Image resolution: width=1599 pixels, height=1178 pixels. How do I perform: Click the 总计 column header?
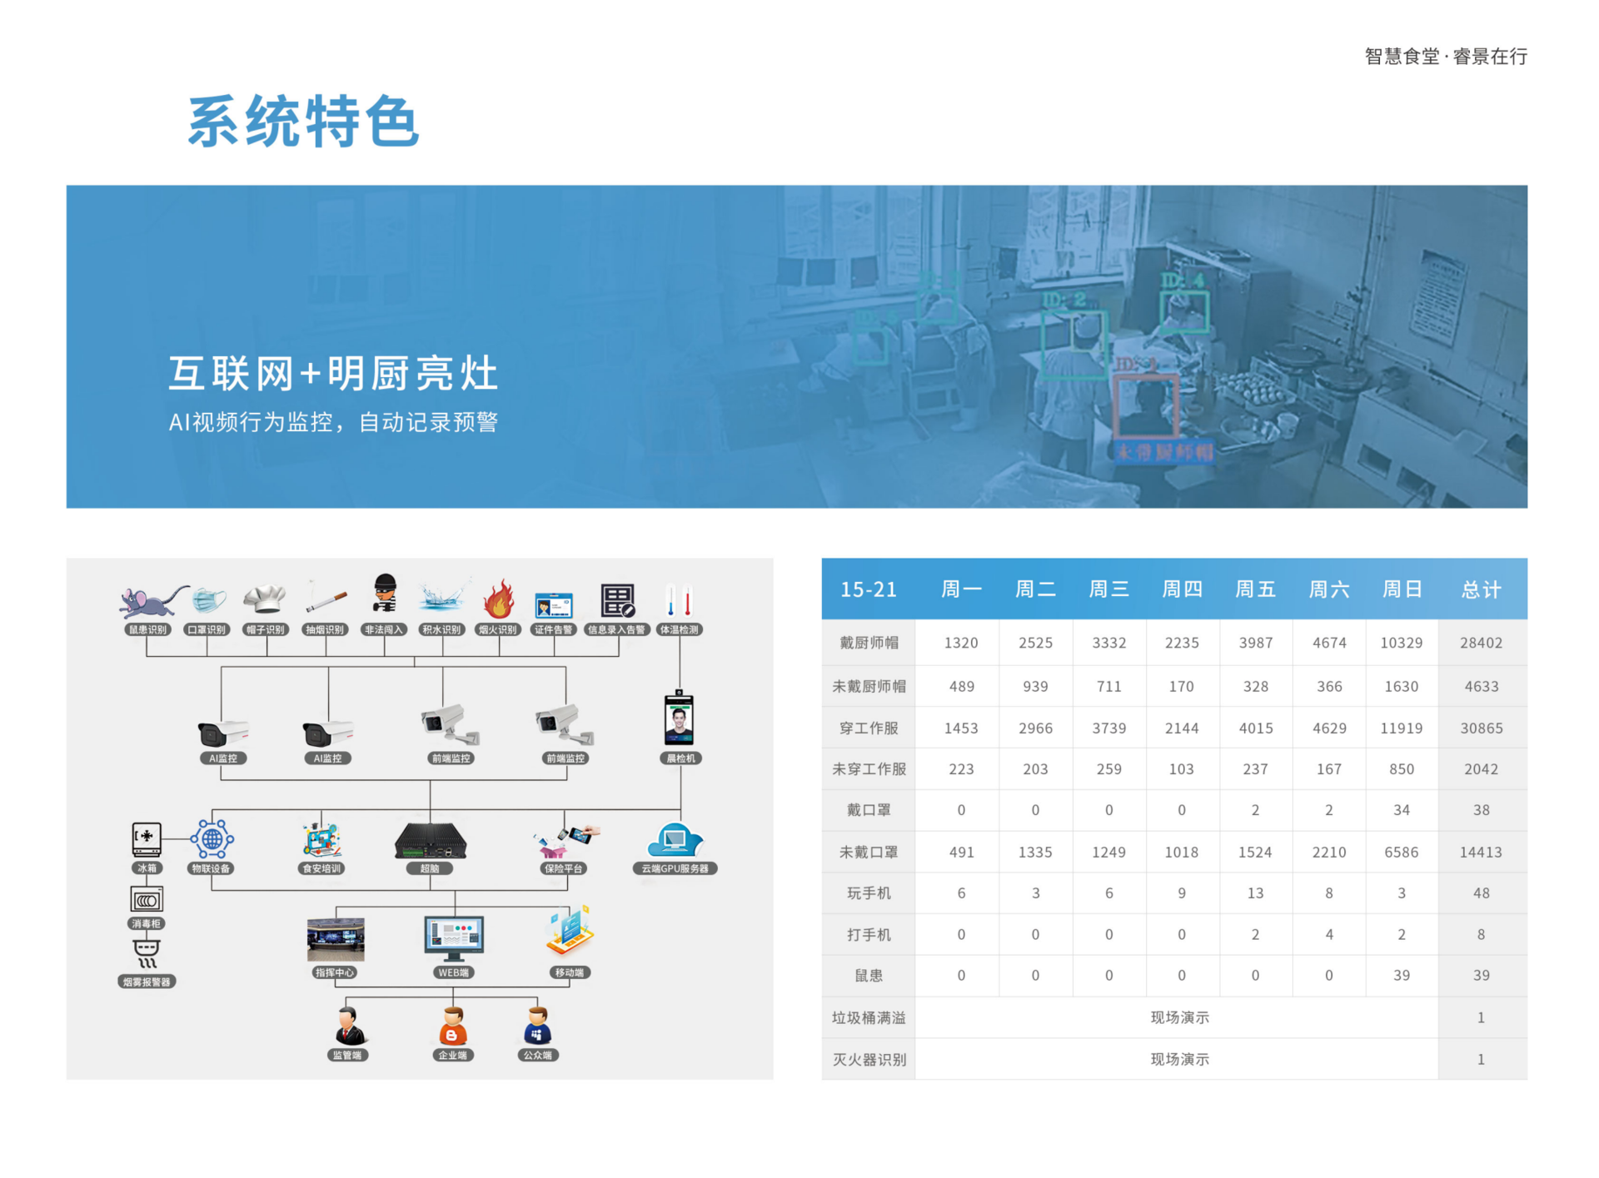(x=1481, y=589)
